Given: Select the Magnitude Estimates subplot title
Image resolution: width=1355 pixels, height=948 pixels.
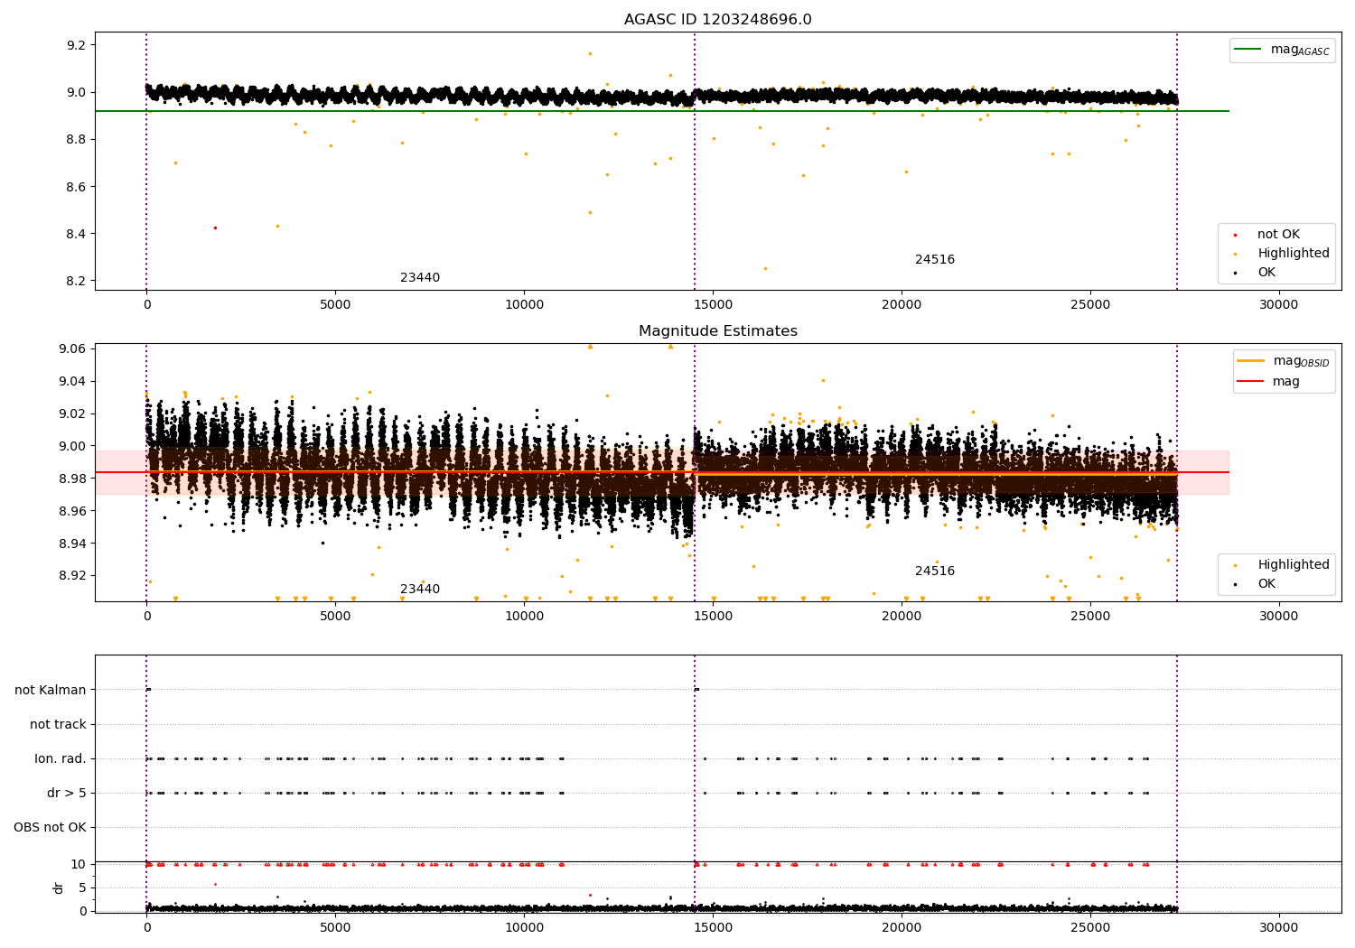Looking at the screenshot, I should [x=717, y=331].
